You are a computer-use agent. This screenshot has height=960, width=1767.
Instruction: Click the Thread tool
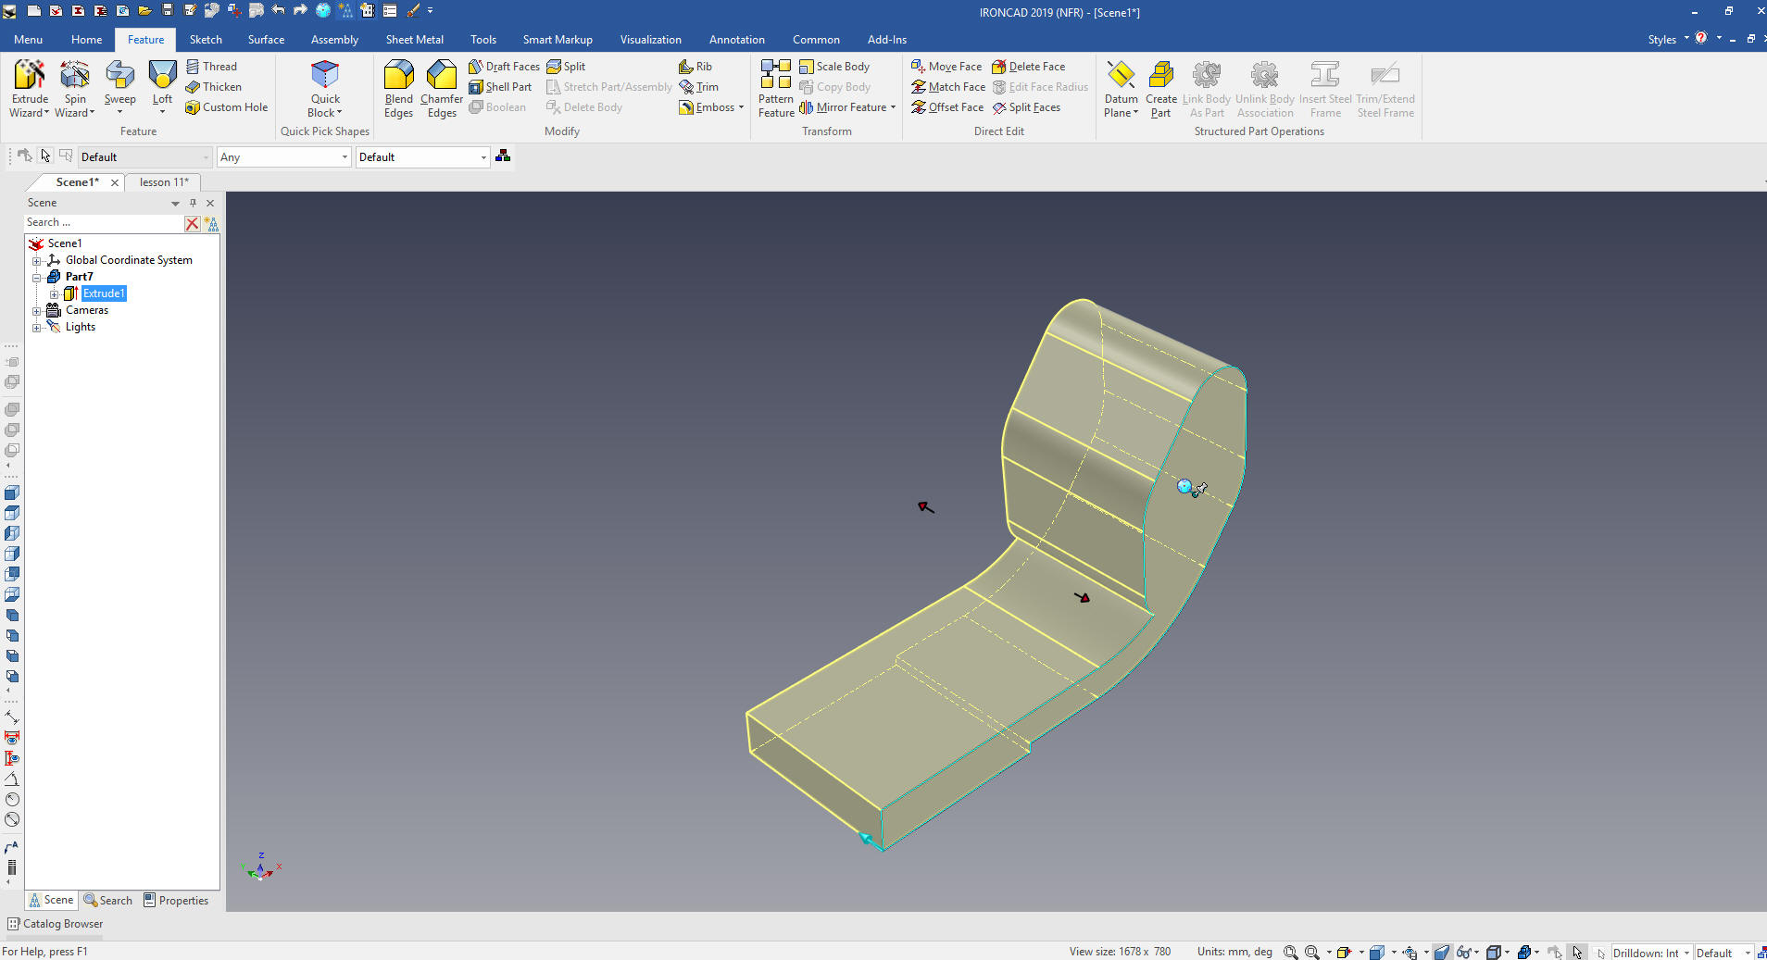(x=211, y=67)
